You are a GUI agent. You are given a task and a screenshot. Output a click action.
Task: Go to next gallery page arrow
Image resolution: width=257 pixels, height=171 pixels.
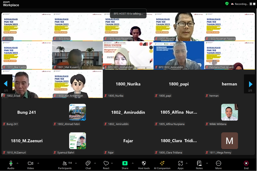(x=250, y=84)
